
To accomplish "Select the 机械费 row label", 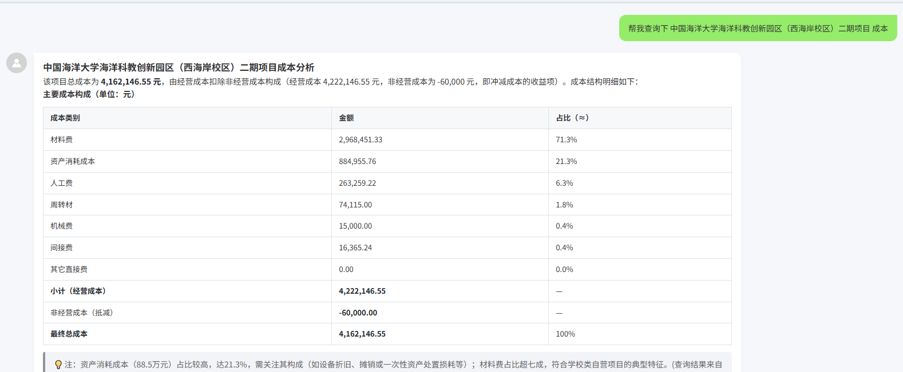I will point(62,226).
